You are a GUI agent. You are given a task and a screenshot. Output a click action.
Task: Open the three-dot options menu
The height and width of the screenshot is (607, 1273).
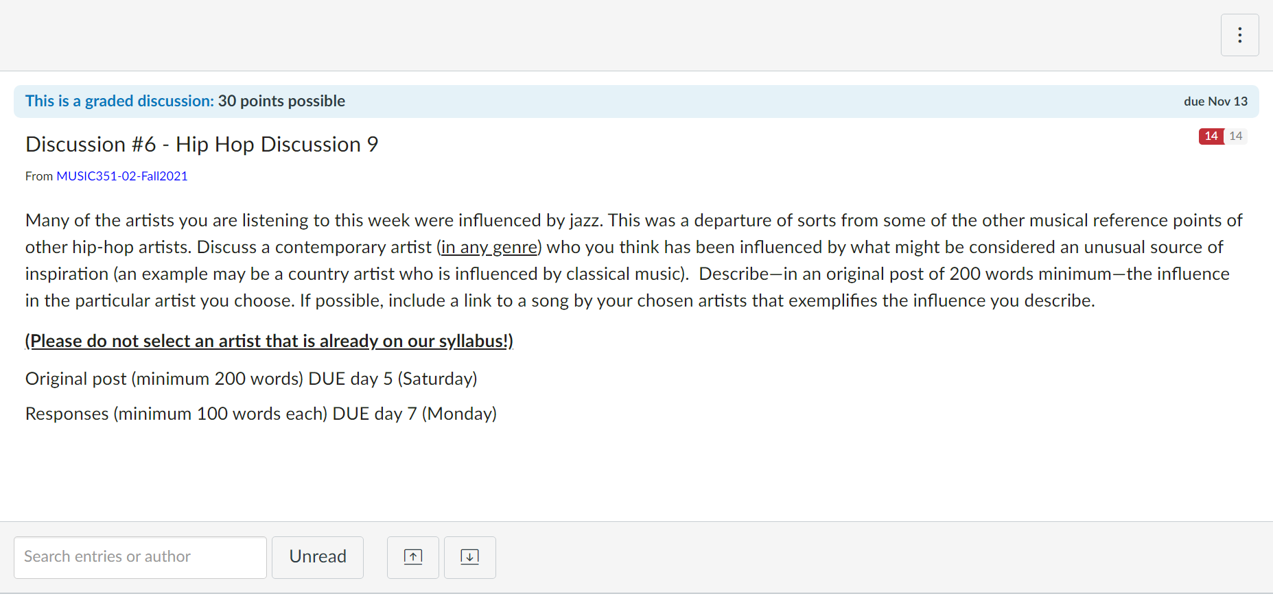point(1239,35)
